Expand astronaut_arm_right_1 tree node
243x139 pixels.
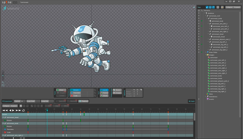click(208, 31)
